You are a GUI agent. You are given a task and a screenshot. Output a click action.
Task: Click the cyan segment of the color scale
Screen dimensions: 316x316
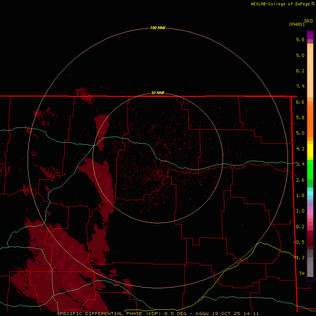310,193
